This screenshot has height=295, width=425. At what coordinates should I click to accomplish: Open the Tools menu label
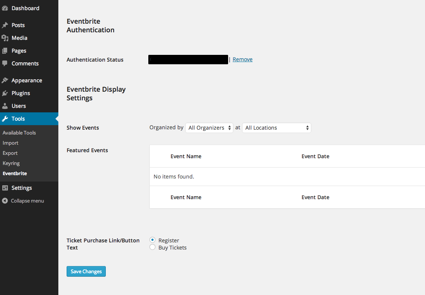point(18,118)
